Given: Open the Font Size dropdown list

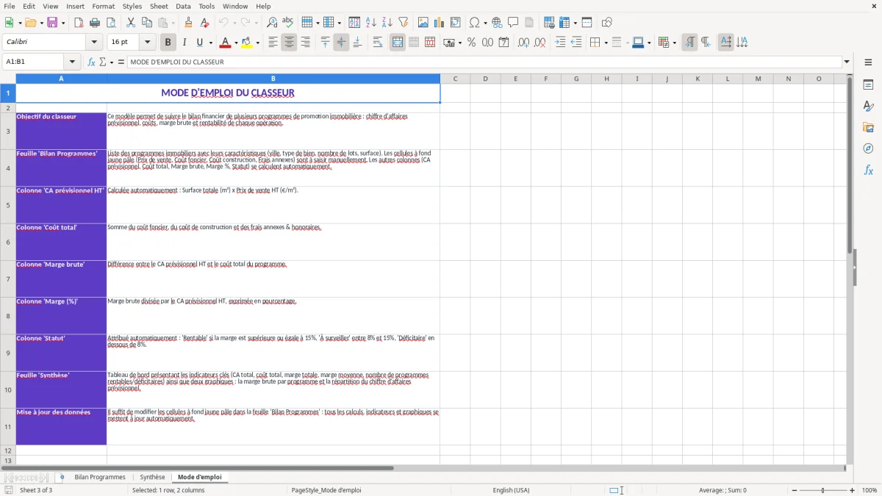Looking at the screenshot, I should pyautogui.click(x=147, y=43).
